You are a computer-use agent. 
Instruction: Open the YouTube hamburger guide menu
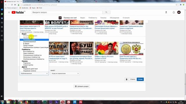point(9,12)
